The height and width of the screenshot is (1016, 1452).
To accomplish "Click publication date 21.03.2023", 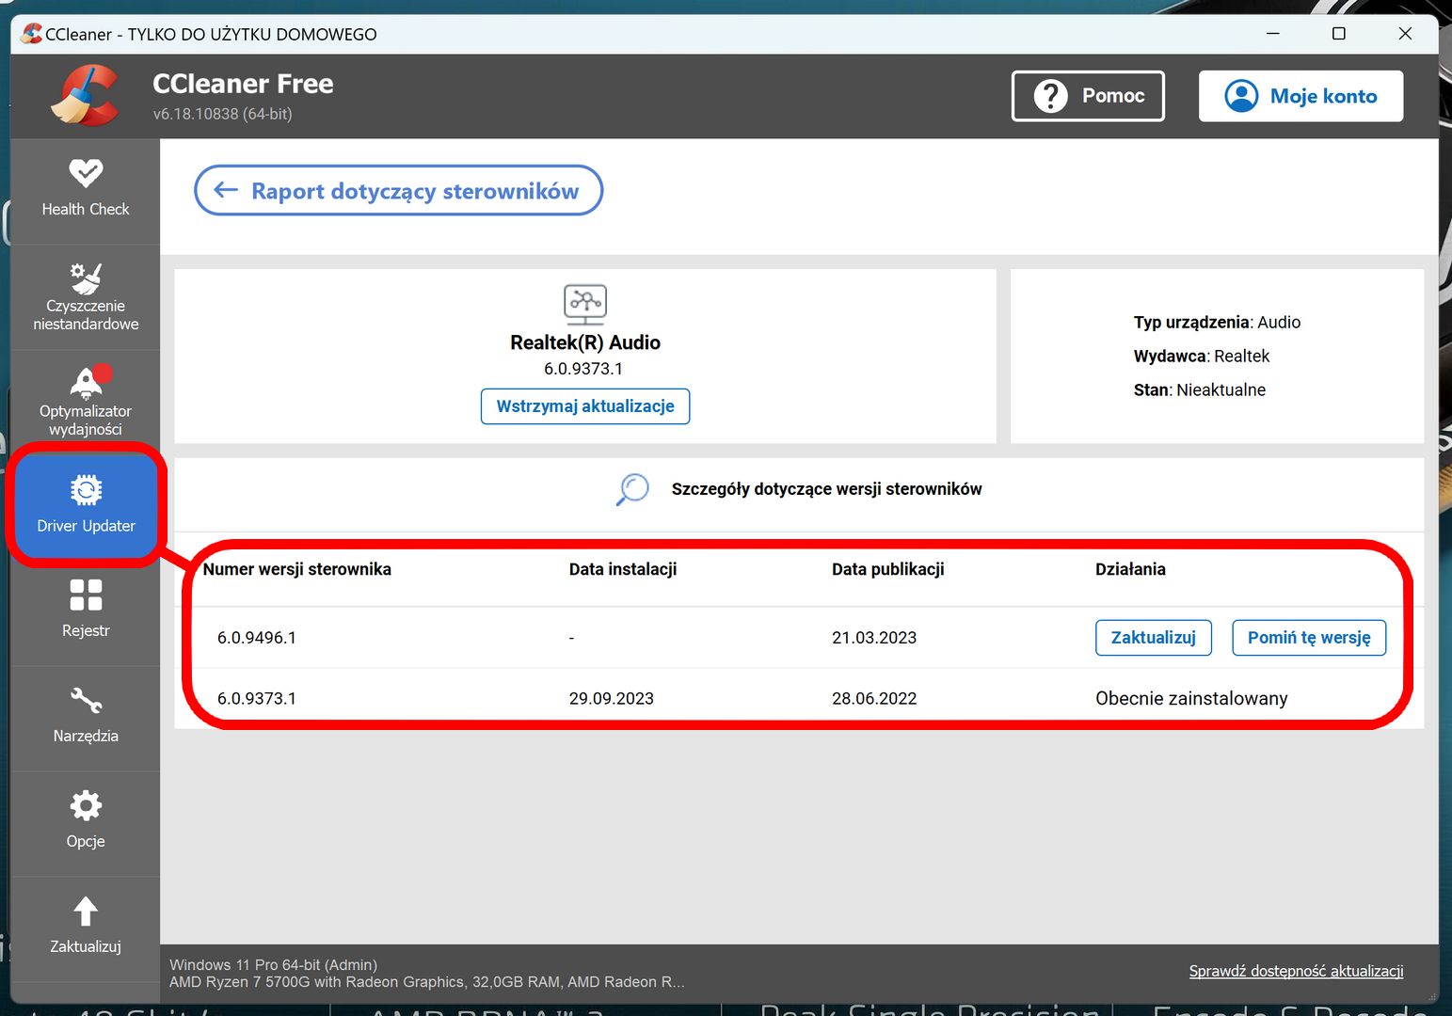I will pyautogui.click(x=874, y=638).
